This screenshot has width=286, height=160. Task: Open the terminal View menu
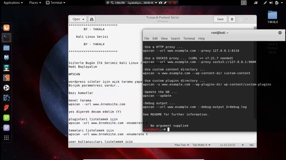tap(164, 39)
